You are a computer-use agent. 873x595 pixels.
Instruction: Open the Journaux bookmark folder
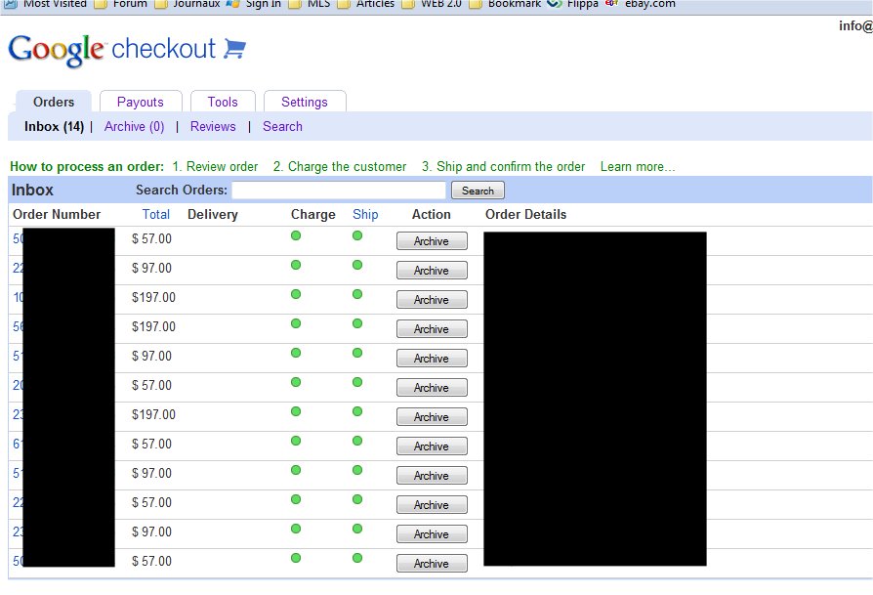coord(187,4)
